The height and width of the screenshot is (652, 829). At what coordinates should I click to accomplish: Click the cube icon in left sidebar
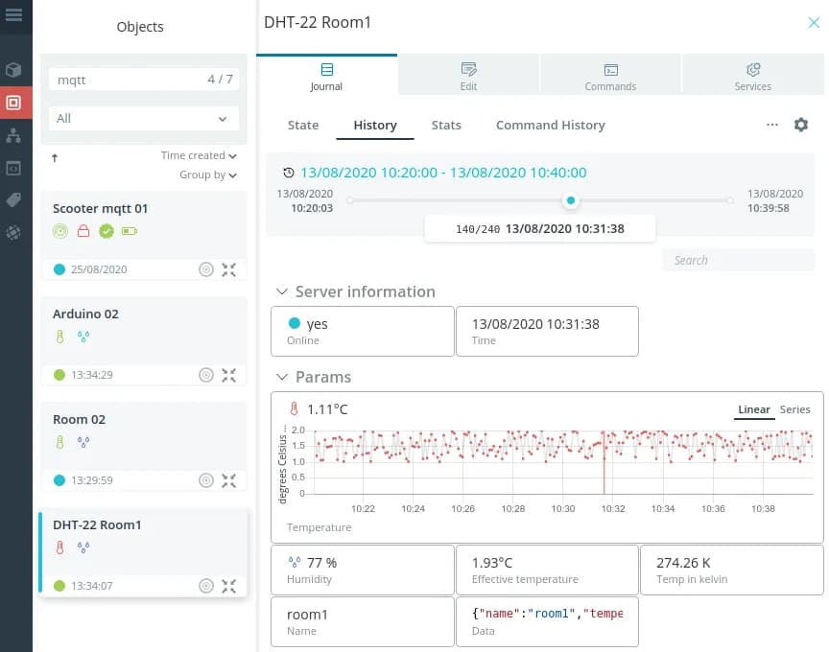click(13, 70)
